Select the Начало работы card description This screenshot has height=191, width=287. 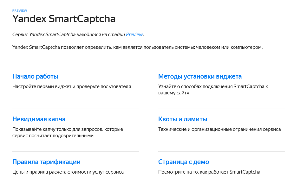coord(71,86)
